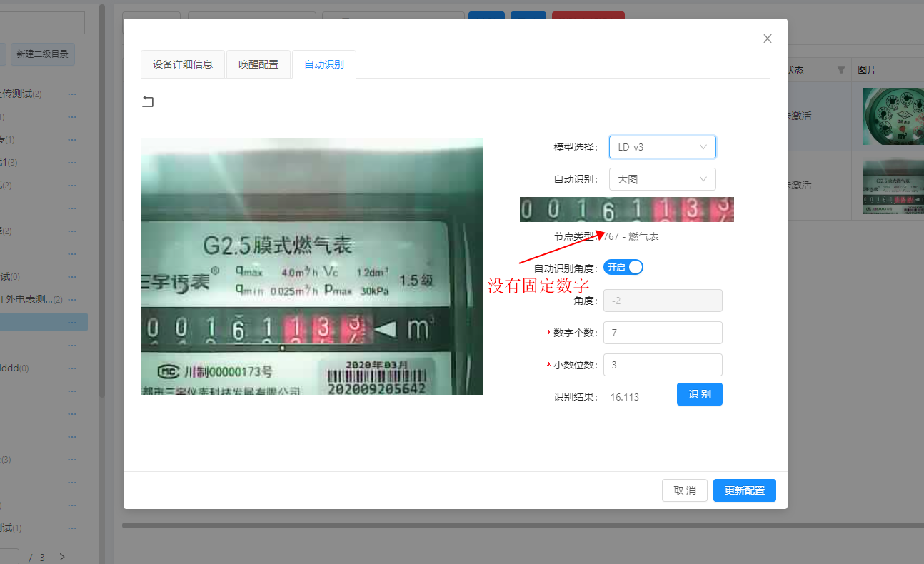
Task: Open the 模型选择 dropdown showing LD-v3
Action: (x=663, y=147)
